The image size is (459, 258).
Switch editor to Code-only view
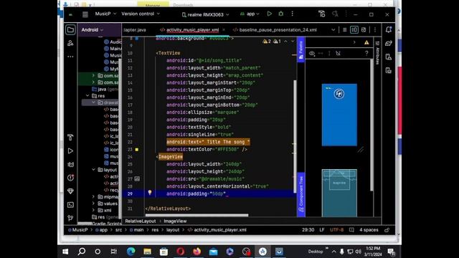pyautogui.click(x=344, y=30)
